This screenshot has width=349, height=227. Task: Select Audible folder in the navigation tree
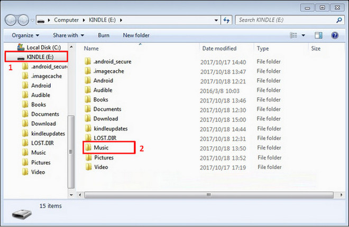coord(36,95)
